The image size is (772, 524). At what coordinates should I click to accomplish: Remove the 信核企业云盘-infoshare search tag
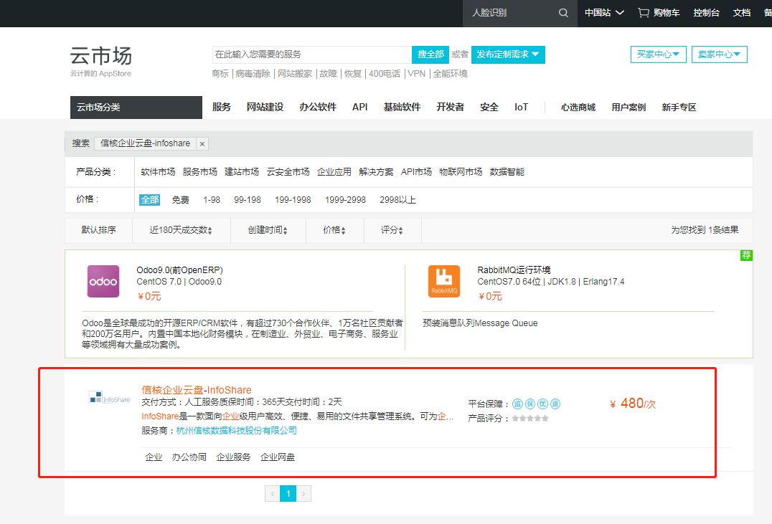click(202, 143)
